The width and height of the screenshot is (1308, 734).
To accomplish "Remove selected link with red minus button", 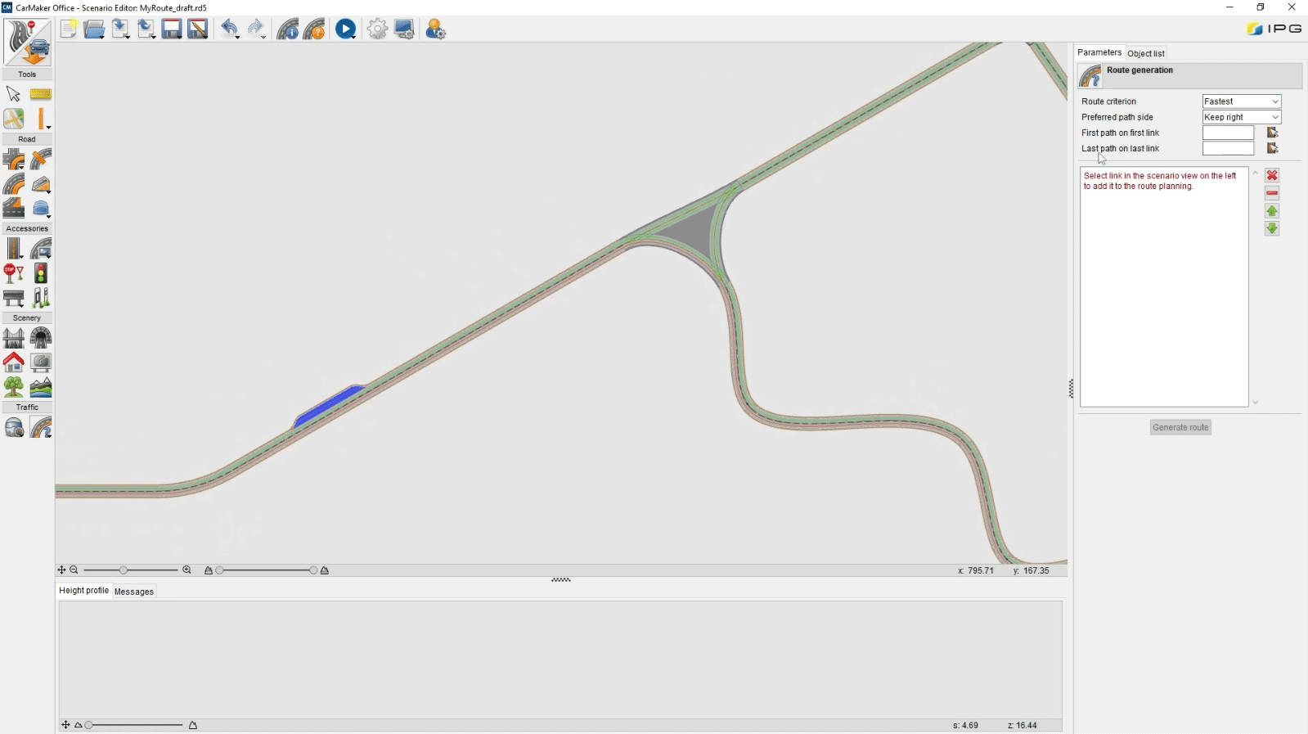I will coord(1272,193).
